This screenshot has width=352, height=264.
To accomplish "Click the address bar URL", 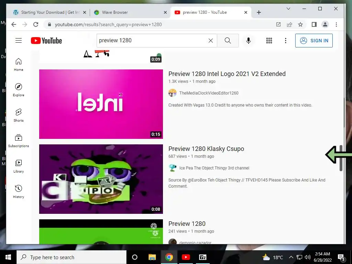I will coord(108,24).
